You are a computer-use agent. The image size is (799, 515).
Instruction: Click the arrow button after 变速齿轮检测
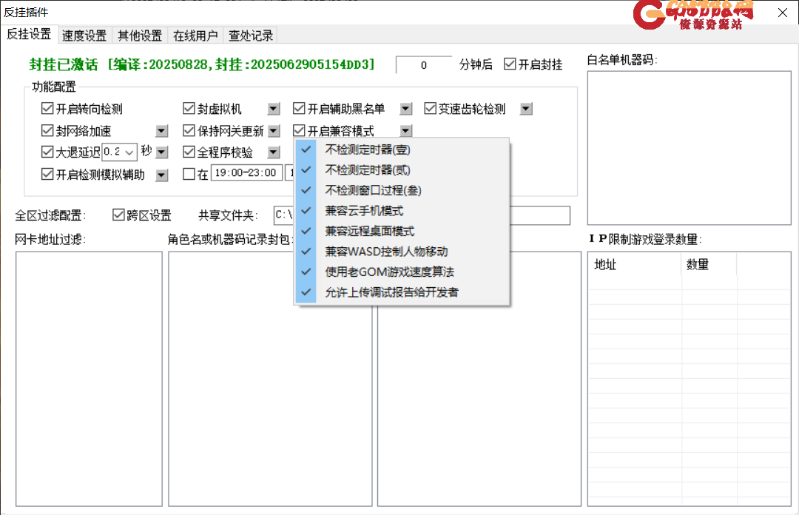pyautogui.click(x=526, y=110)
